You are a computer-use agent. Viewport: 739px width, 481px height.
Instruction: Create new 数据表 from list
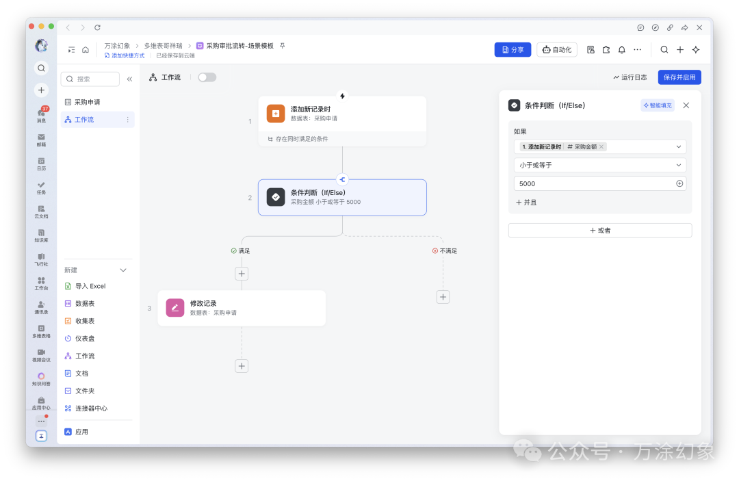click(x=98, y=303)
